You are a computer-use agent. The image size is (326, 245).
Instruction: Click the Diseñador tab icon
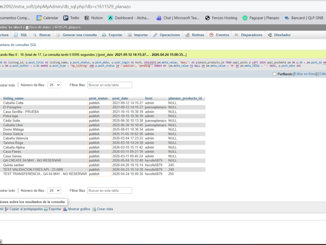(270, 35)
